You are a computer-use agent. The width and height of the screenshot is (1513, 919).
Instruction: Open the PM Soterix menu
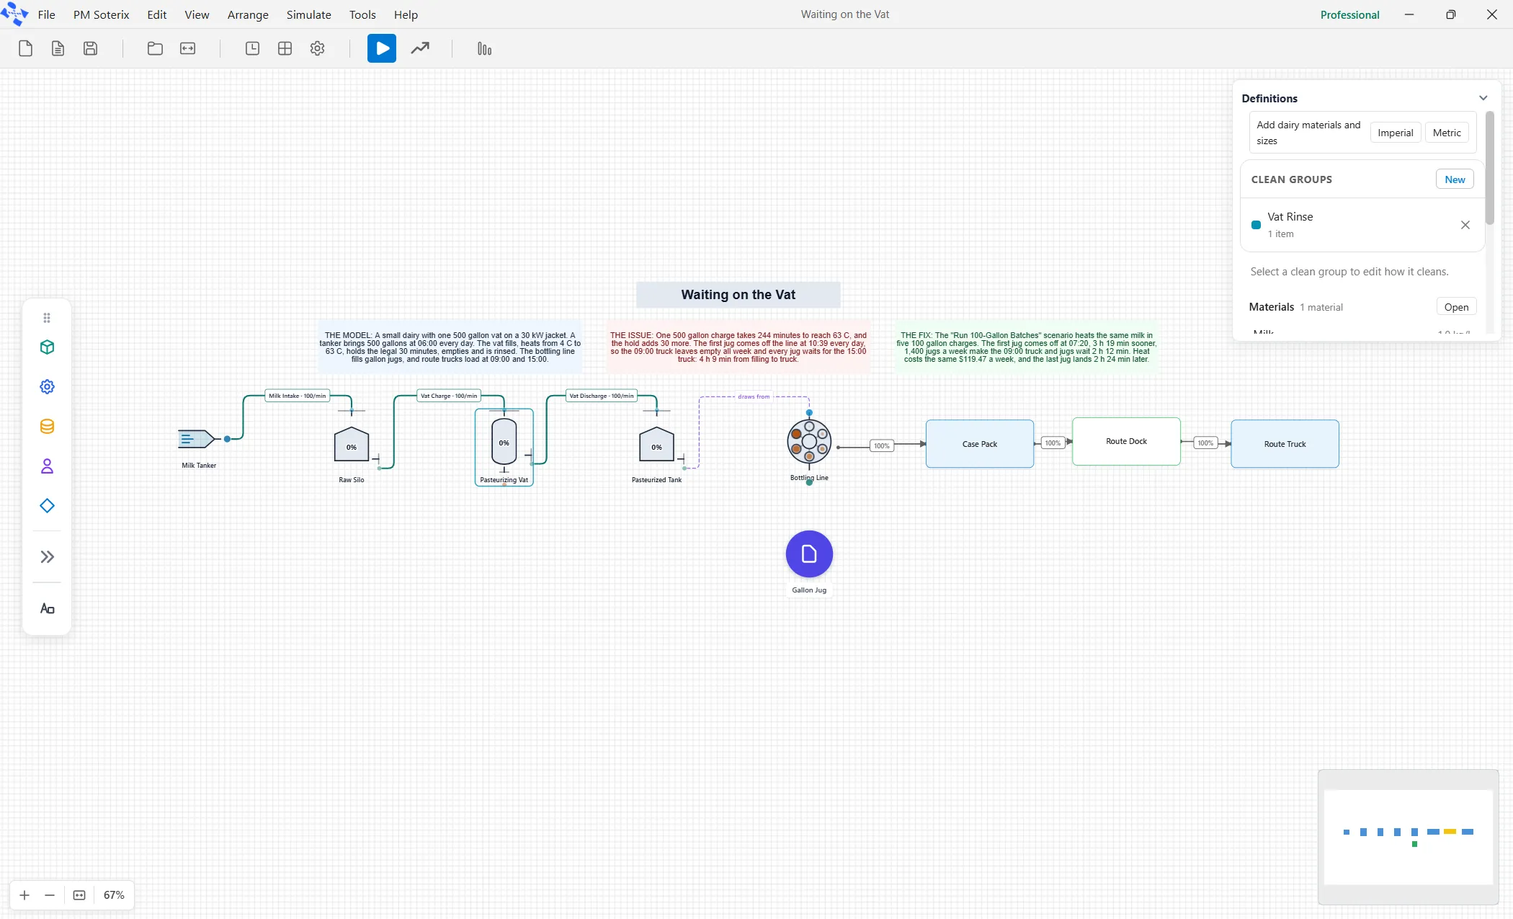click(x=101, y=14)
